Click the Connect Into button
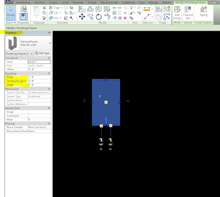Screen dimensions: 220x197 [188, 13]
